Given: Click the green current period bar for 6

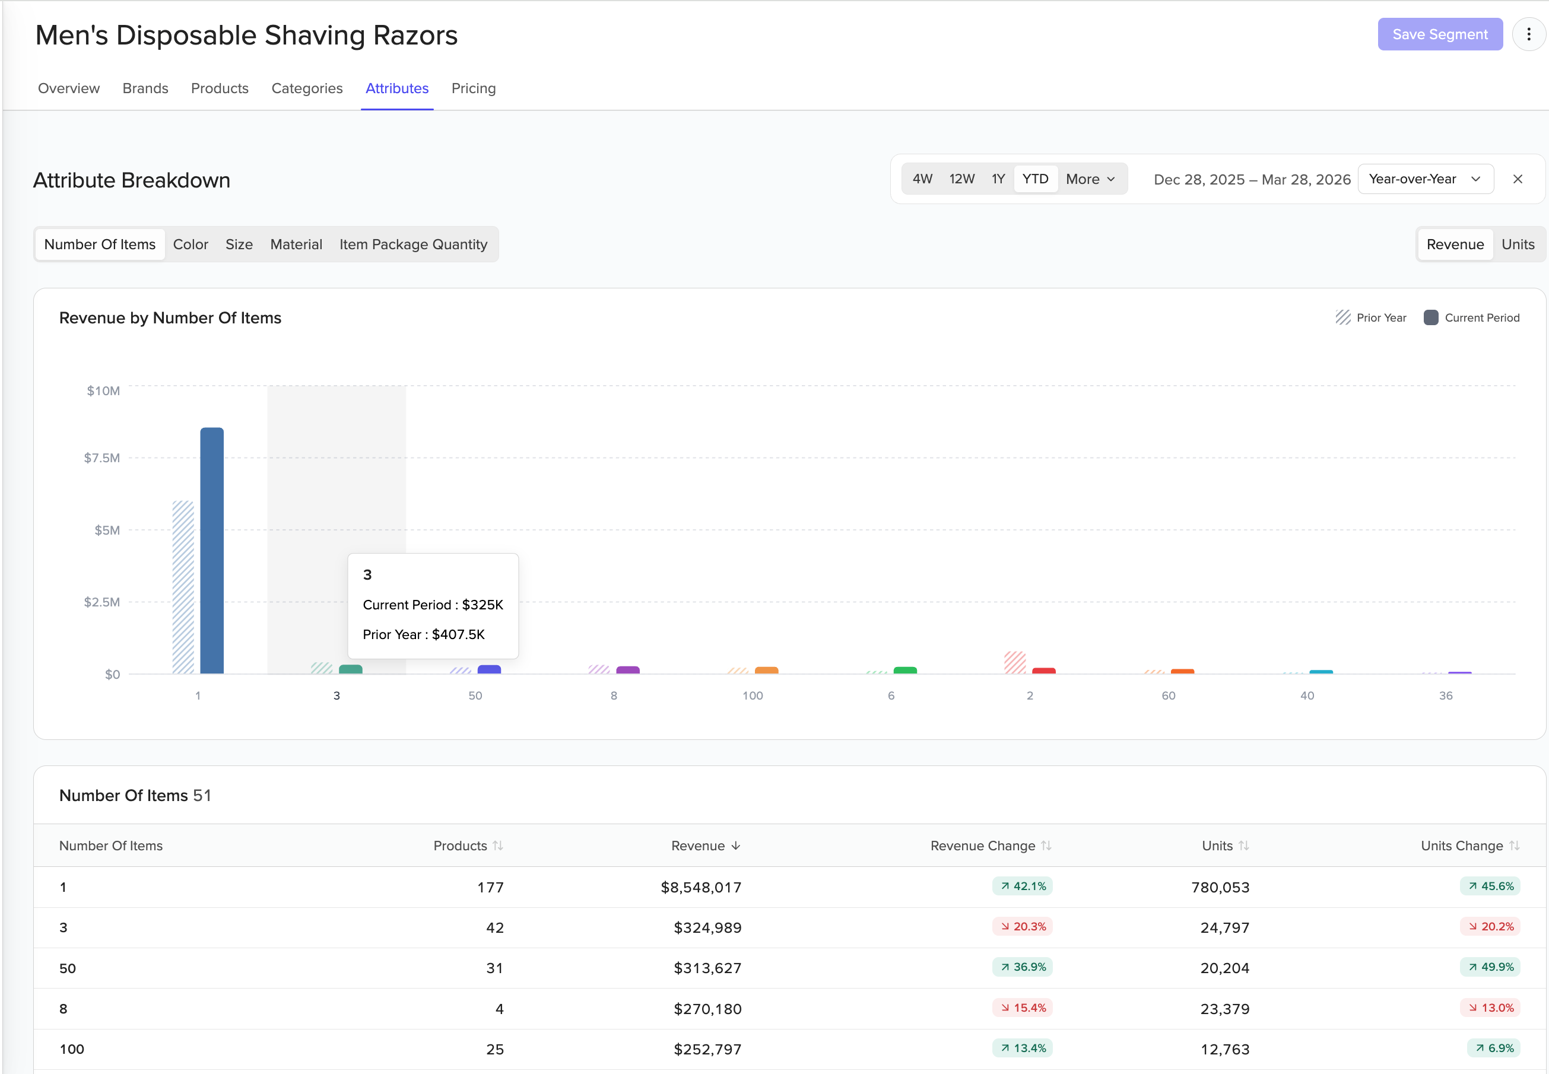Looking at the screenshot, I should point(905,671).
